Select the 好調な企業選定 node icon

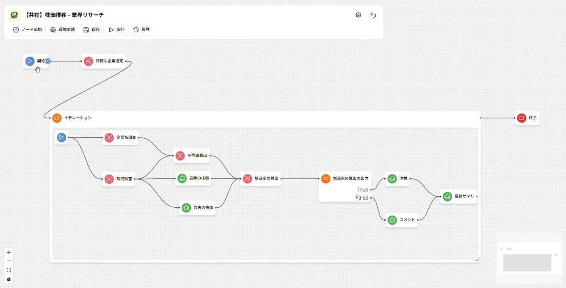[88, 61]
